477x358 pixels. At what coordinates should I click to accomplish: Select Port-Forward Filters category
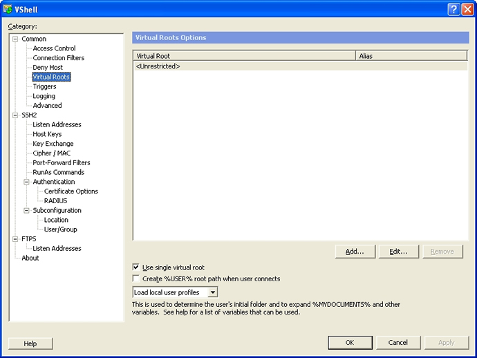(62, 162)
